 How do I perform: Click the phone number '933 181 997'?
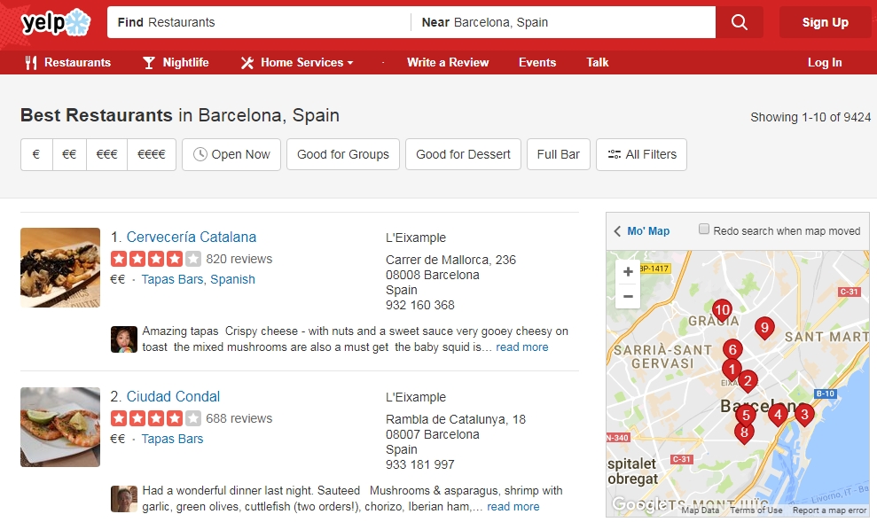click(420, 464)
